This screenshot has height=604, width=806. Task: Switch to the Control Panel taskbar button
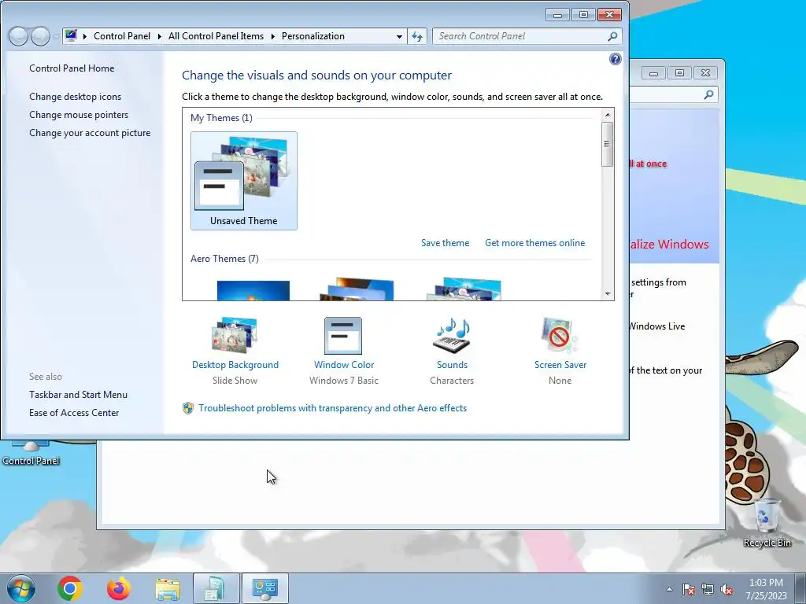[265, 588]
